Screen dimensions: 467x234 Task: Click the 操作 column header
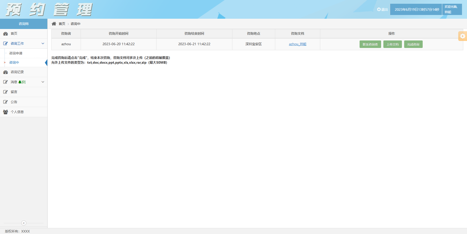tap(392, 33)
